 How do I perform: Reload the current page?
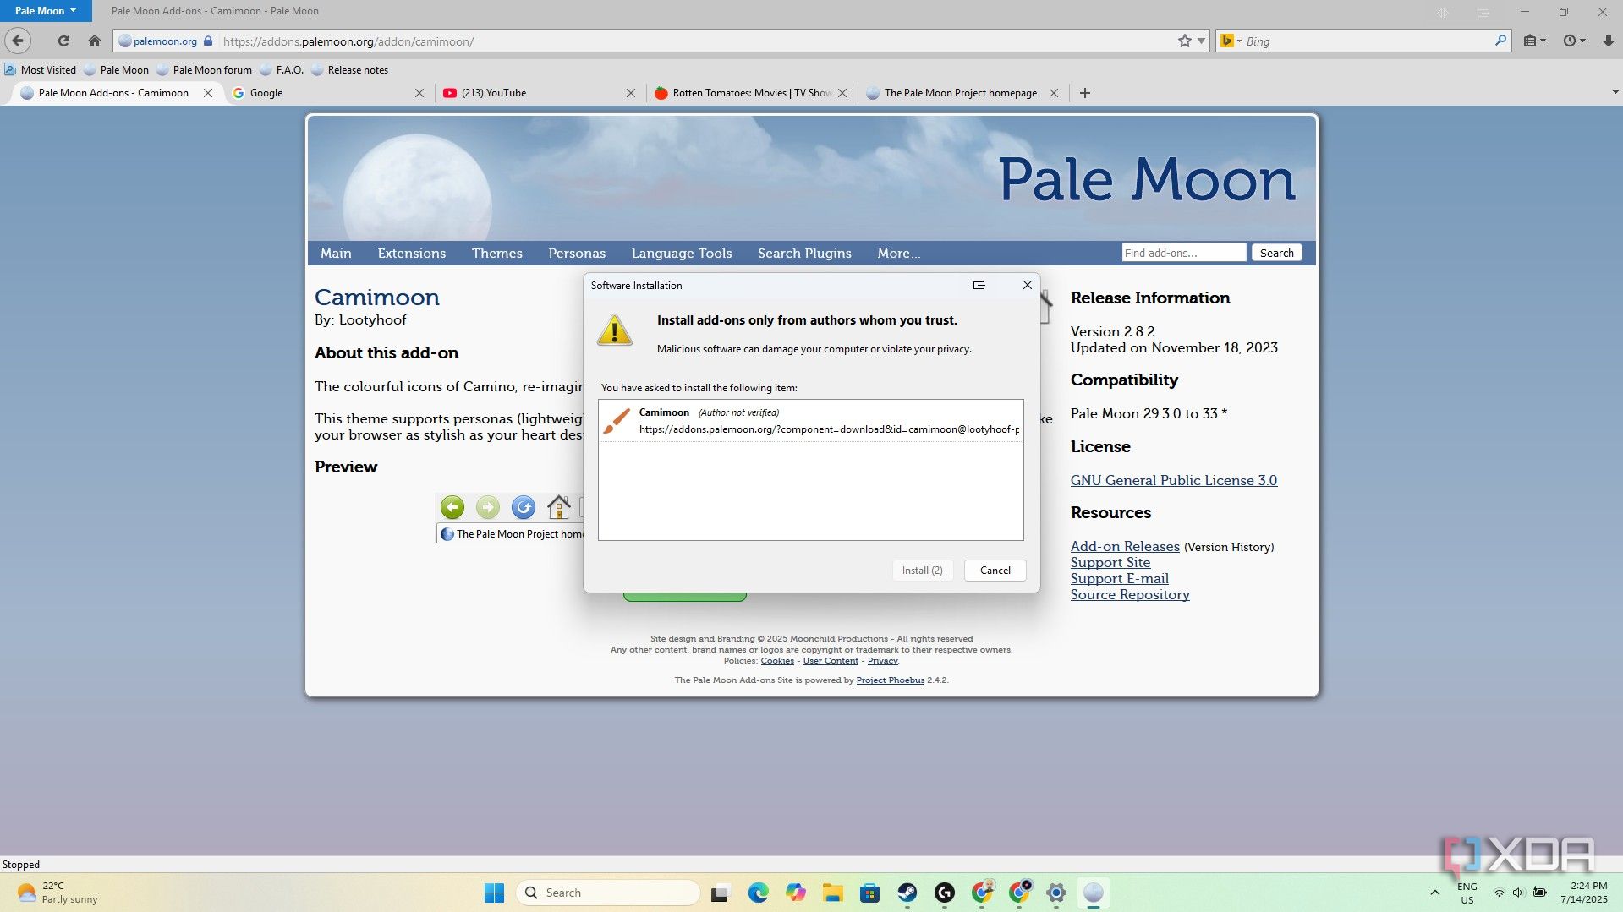(63, 41)
